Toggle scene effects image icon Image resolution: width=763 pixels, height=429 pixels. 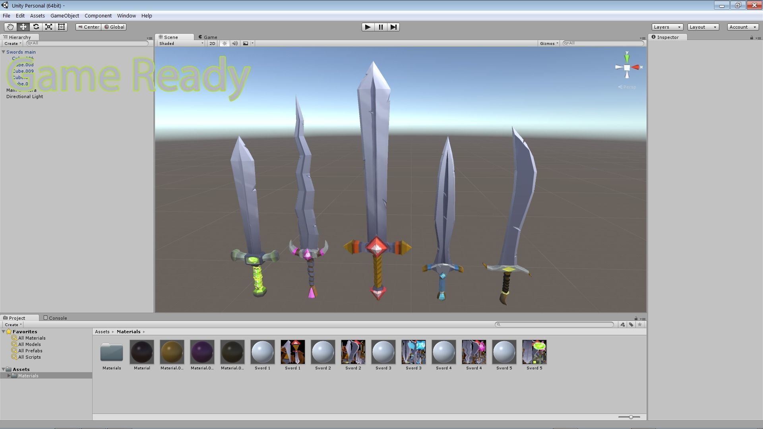coord(246,43)
